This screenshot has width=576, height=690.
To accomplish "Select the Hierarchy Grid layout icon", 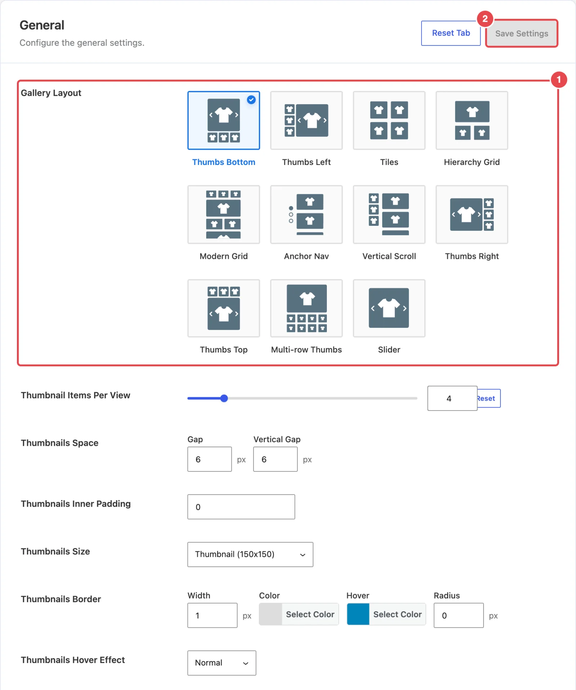I will [472, 120].
